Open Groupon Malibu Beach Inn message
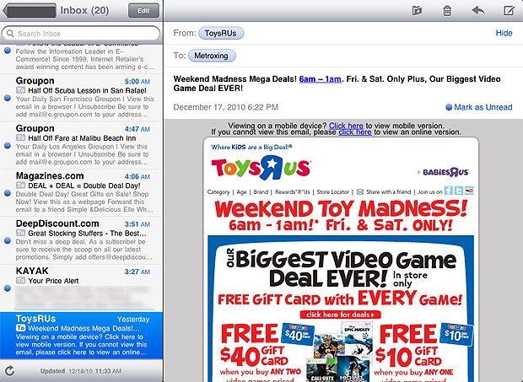523x382 pixels. pos(81,145)
